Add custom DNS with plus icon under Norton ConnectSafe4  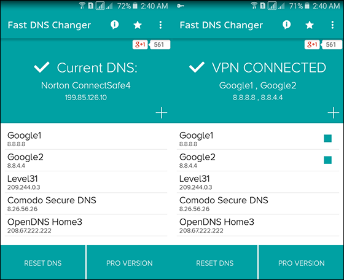[162, 113]
